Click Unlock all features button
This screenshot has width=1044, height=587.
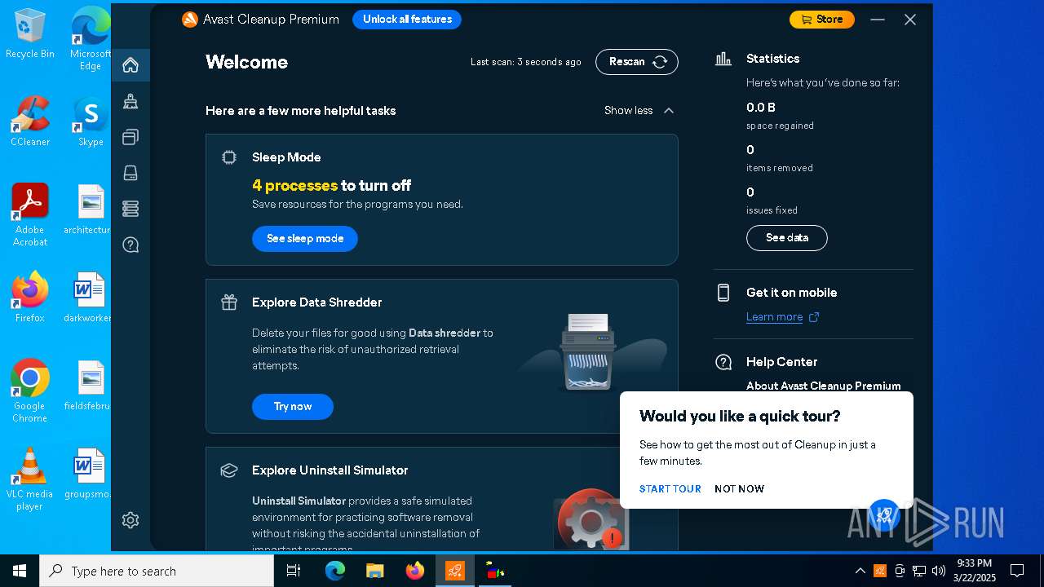pyautogui.click(x=407, y=20)
